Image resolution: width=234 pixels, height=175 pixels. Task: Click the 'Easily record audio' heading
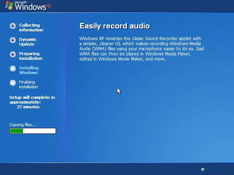114,26
